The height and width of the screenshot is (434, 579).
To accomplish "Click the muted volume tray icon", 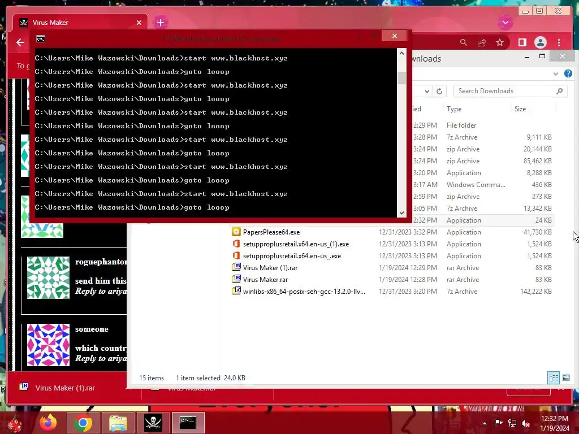I will 526,423.
